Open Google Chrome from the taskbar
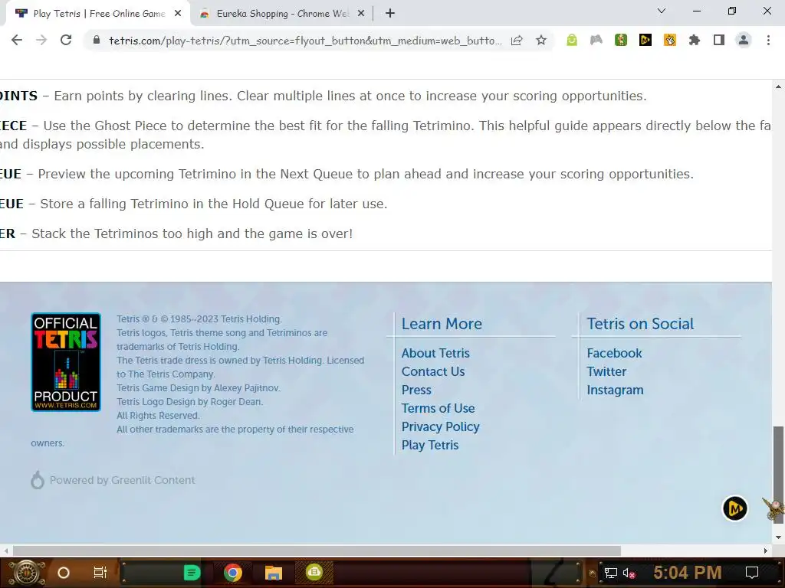The height and width of the screenshot is (588, 785). [233, 573]
